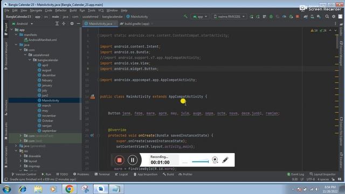Click the warnings count indicator in editor
The width and height of the screenshot is (345, 194).
(314, 30)
